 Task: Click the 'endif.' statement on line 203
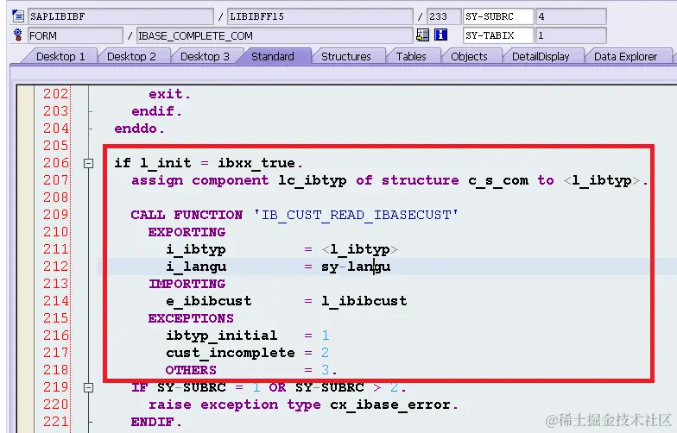(157, 111)
